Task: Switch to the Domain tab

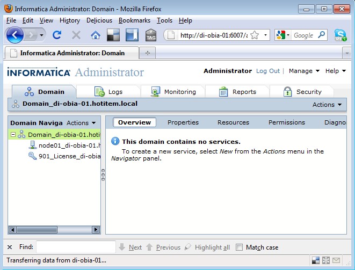Action: click(x=44, y=92)
